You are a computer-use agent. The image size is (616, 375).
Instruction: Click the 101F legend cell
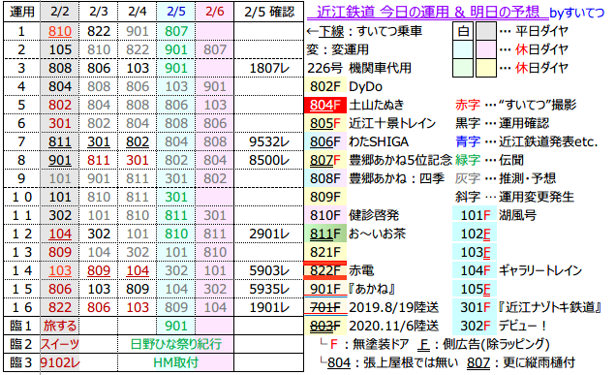tap(475, 215)
